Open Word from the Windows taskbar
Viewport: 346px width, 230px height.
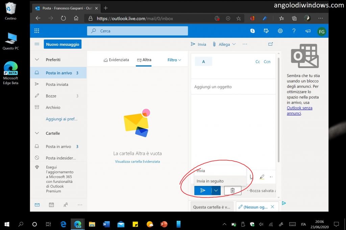pyautogui.click(x=106, y=224)
